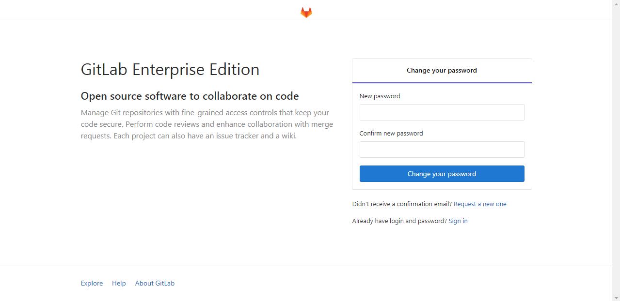Click the "Open source software" subheading
This screenshot has height=301, width=620.
[x=190, y=96]
